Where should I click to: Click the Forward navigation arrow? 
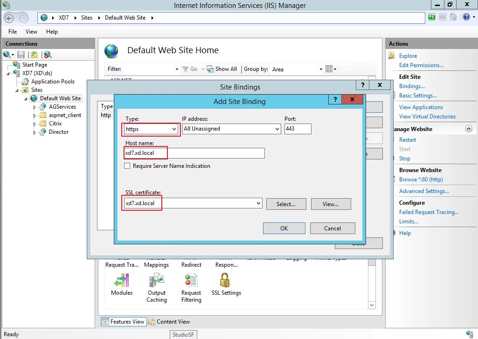pos(24,19)
